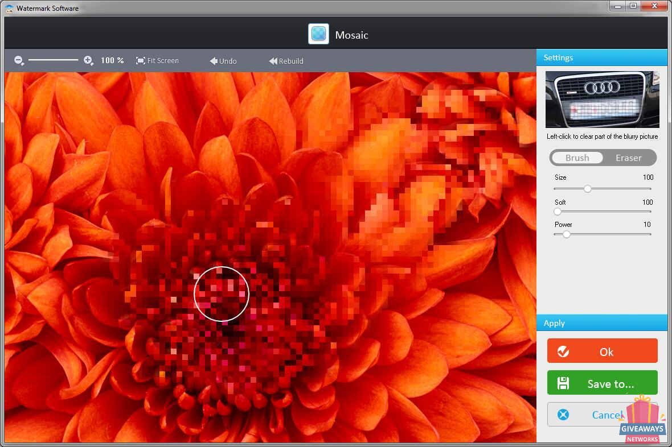
Task: Click the Watermark Software title bar icon
Action: (9, 8)
